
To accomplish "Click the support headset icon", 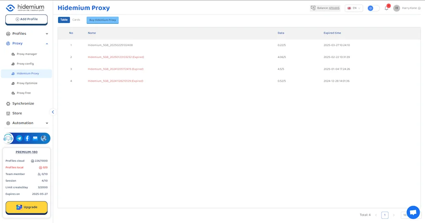I will click(x=8, y=138).
